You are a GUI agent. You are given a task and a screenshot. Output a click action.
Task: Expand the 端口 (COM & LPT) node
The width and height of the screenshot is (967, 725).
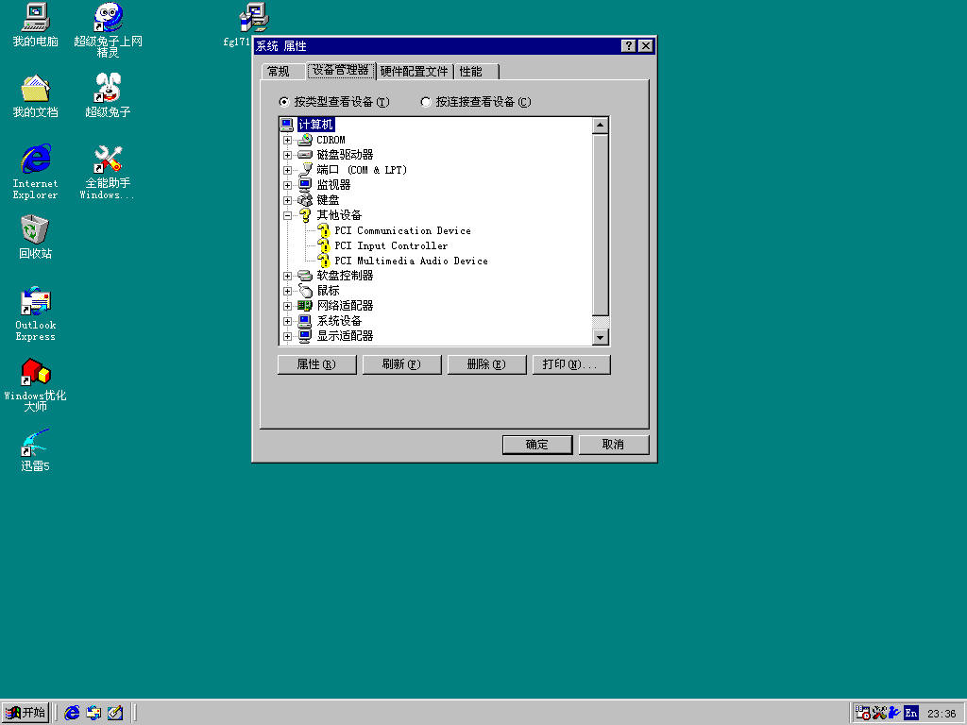pos(287,170)
